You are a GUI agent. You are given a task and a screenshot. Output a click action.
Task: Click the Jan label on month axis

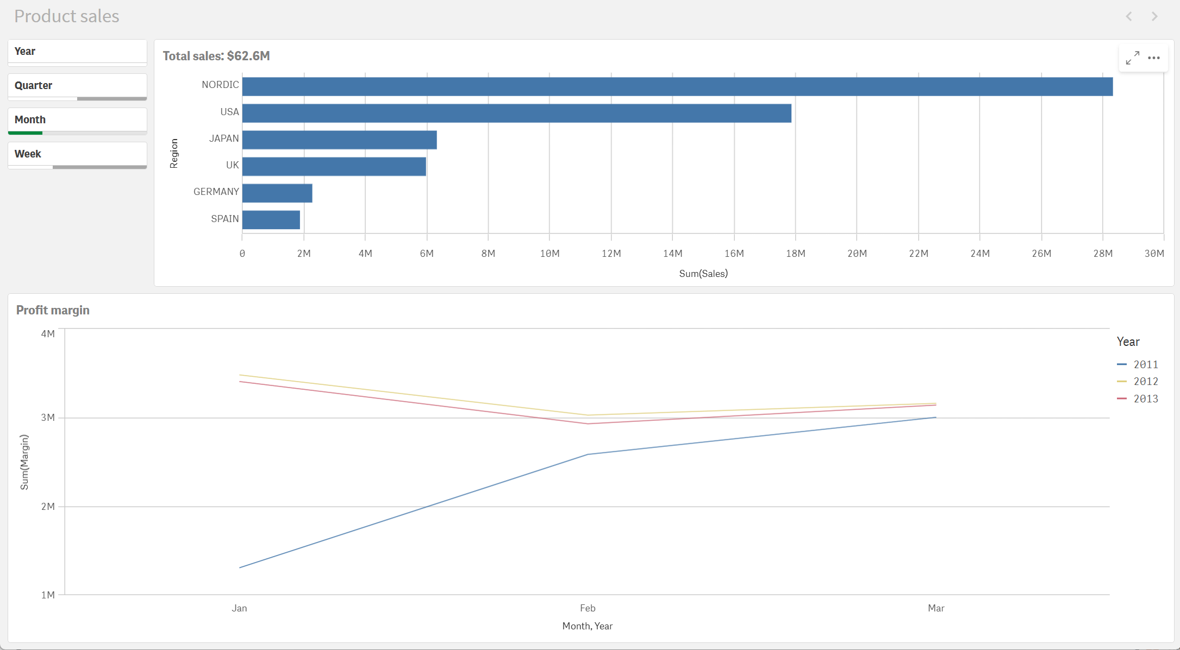239,608
